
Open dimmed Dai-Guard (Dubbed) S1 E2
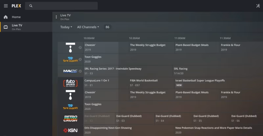tap(99, 119)
